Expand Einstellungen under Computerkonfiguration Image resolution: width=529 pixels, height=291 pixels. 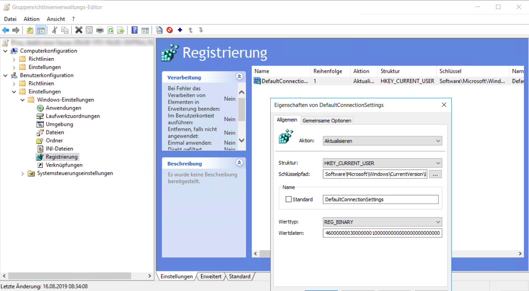tap(14, 67)
